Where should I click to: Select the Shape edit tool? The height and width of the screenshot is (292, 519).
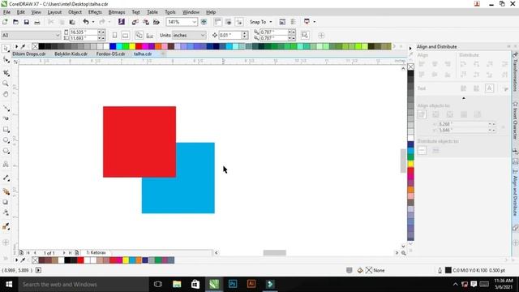click(6, 60)
